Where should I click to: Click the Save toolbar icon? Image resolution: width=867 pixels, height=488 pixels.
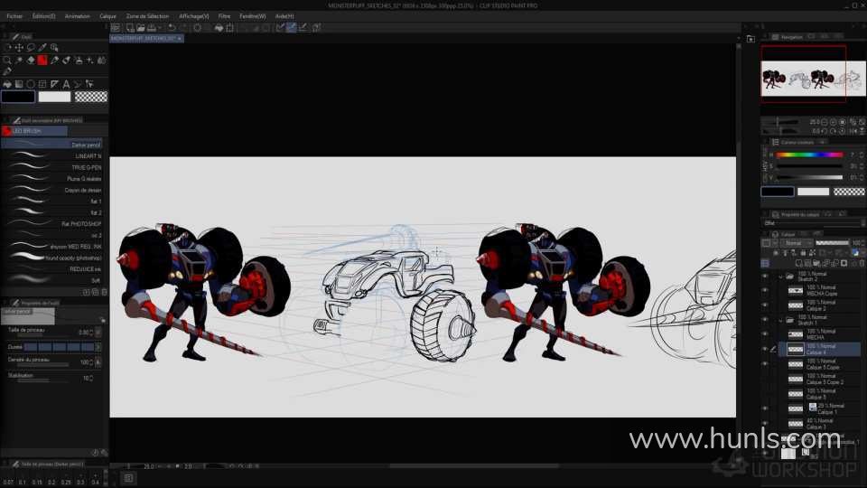coord(152,28)
